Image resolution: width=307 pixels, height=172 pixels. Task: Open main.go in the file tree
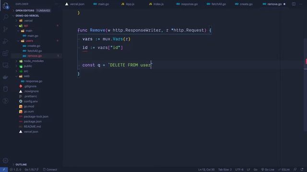33,36
